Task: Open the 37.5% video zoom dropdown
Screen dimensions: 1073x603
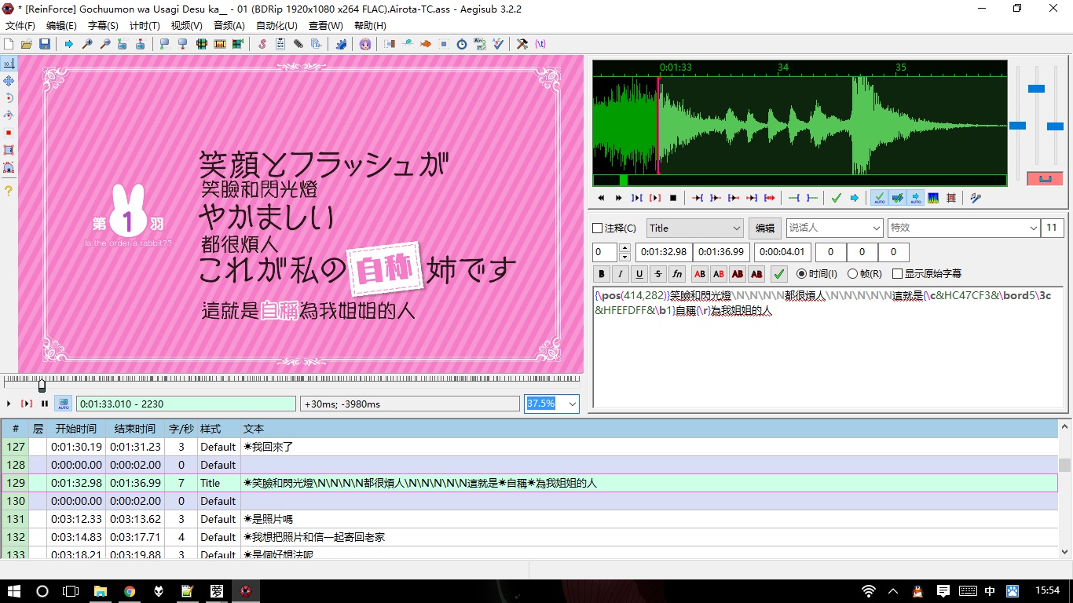Action: [552, 404]
